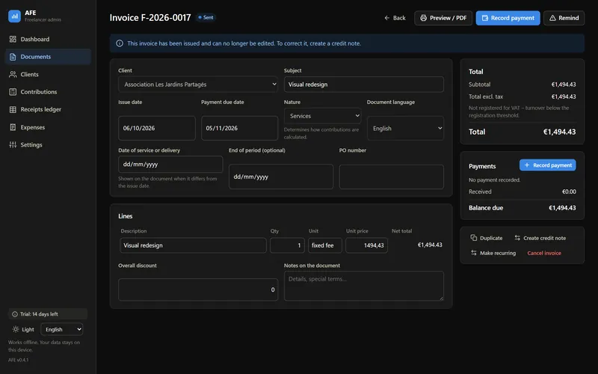Click Record payment in Payments panel
This screenshot has width=598, height=374.
[548, 165]
